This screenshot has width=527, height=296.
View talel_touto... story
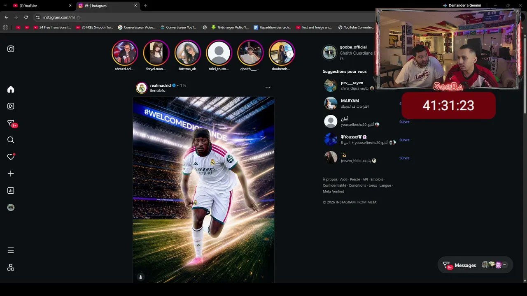219,53
